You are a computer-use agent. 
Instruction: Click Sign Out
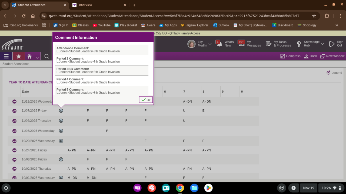pyautogui.click(x=336, y=44)
